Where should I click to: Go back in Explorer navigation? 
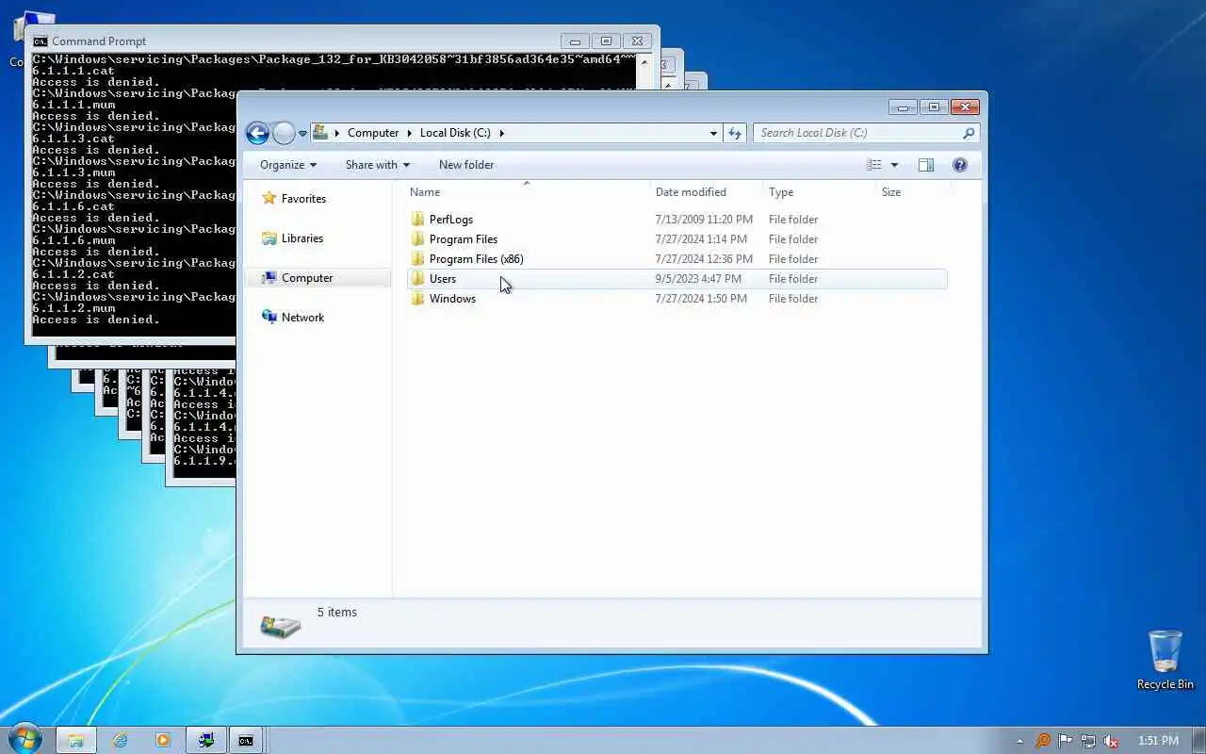tap(257, 133)
